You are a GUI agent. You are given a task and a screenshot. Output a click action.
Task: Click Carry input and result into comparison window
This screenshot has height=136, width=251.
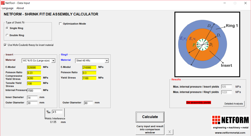(150, 129)
